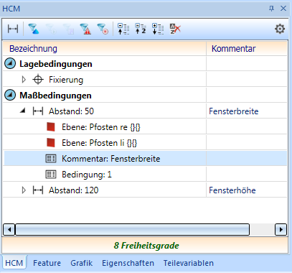Select Kommentar: Fensterbreite row
The width and height of the screenshot is (292, 273).
point(145,159)
